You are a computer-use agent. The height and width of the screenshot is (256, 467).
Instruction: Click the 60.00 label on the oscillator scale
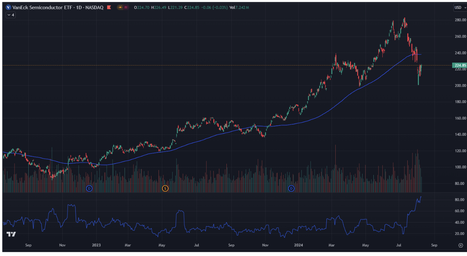[x=460, y=211]
